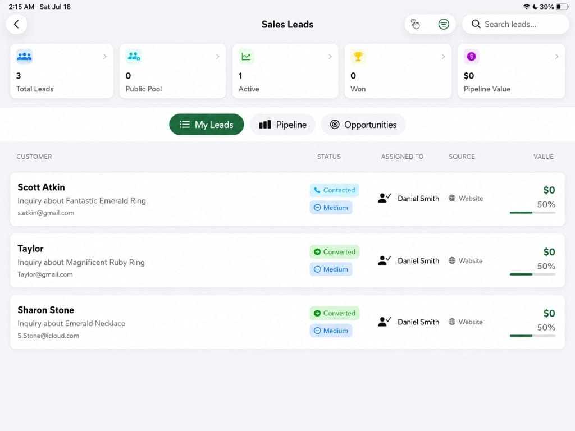Click the Active chart icon

click(246, 57)
